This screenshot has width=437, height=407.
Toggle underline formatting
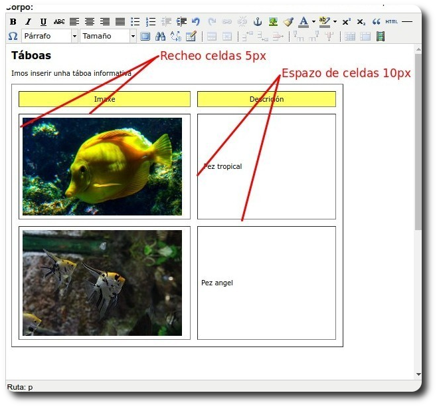43,22
